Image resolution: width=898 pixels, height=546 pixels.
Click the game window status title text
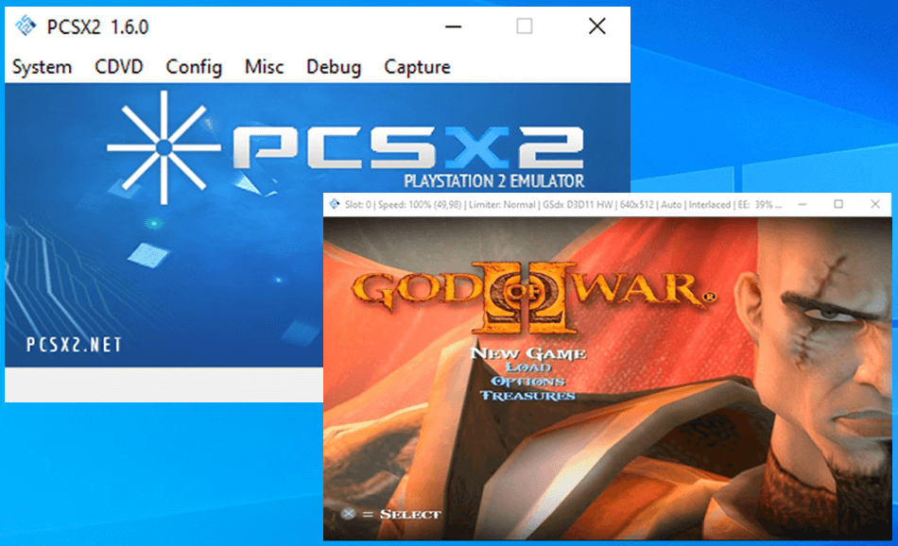[563, 204]
